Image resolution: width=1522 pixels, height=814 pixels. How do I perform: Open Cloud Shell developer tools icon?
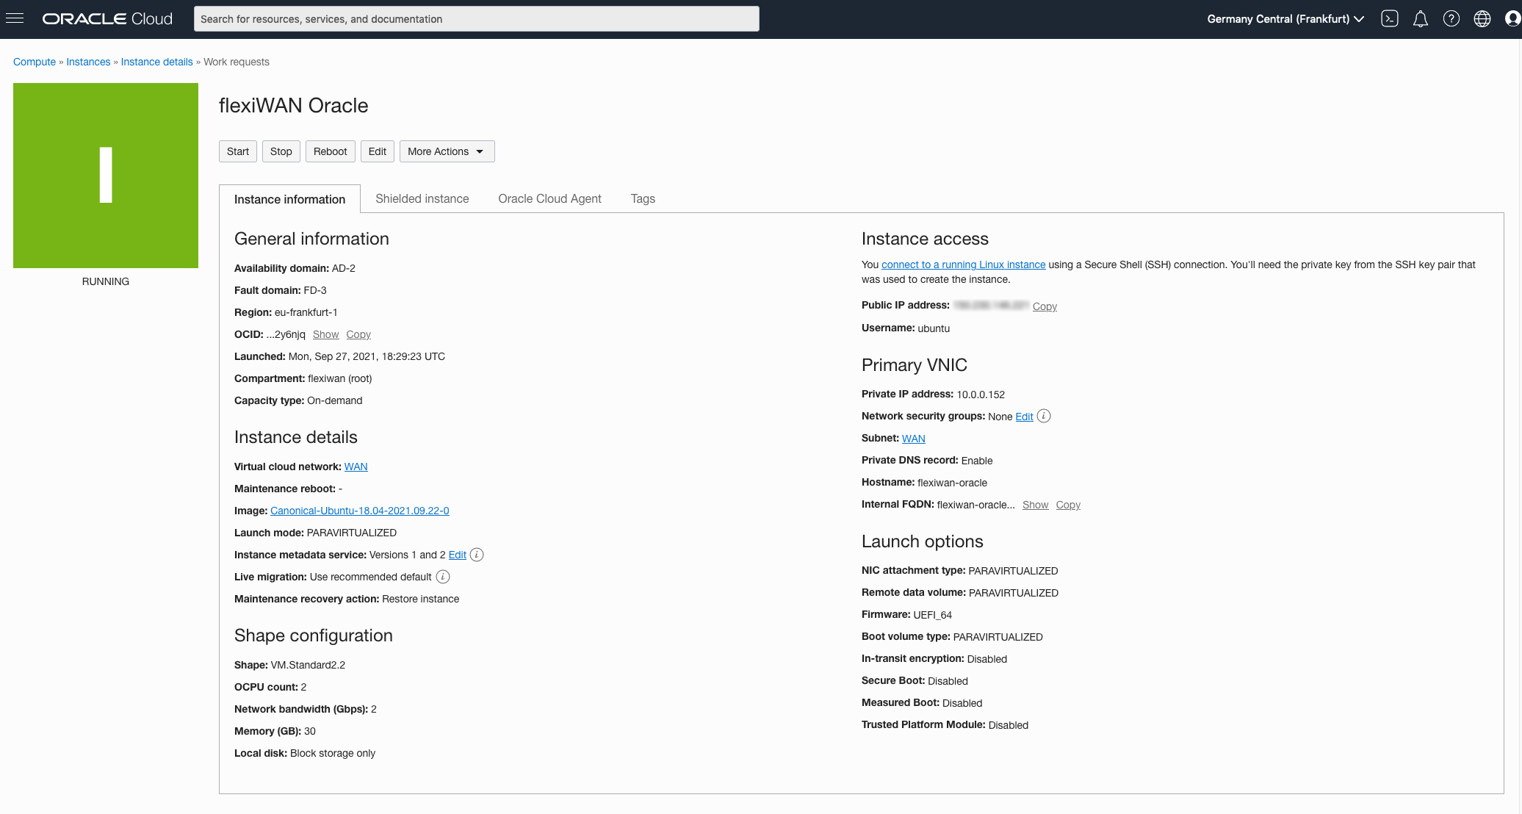point(1389,19)
